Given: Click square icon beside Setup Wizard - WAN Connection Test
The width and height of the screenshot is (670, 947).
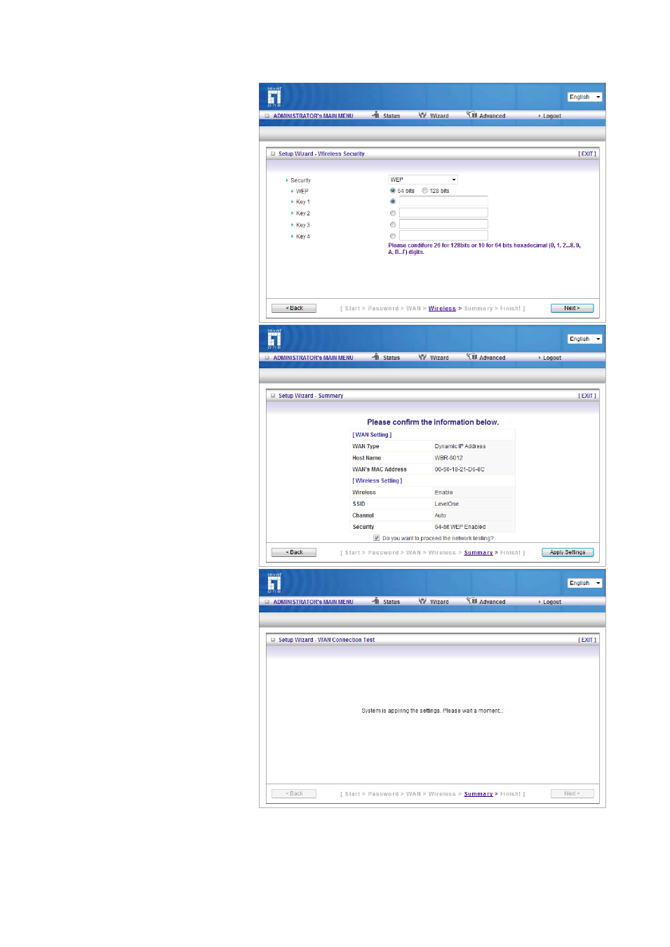Looking at the screenshot, I should [x=273, y=640].
